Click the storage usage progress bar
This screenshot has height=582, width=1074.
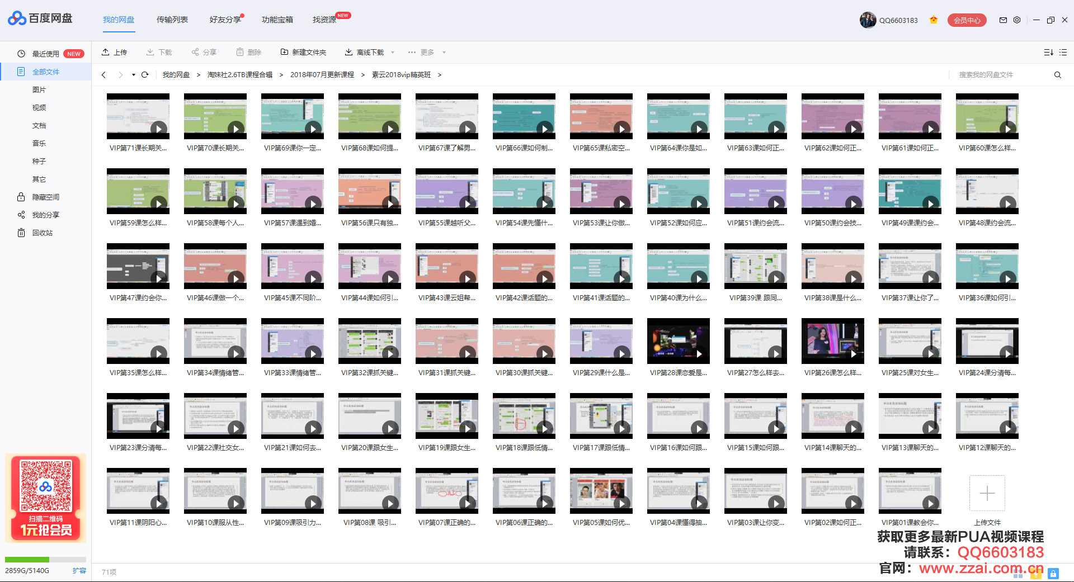coord(45,559)
